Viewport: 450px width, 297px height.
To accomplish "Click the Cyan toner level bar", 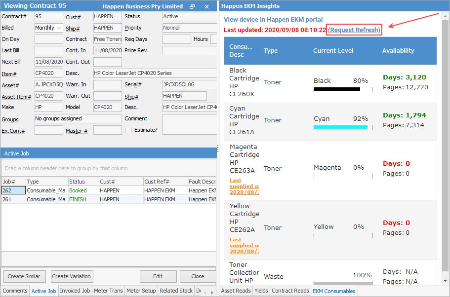I will tap(340, 127).
